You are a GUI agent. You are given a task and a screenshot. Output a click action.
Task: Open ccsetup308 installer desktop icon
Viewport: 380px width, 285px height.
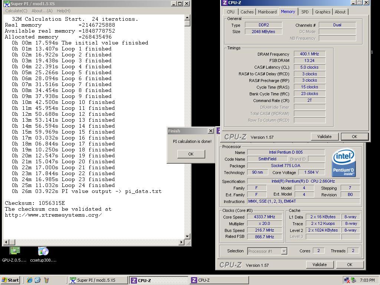tap(43, 251)
